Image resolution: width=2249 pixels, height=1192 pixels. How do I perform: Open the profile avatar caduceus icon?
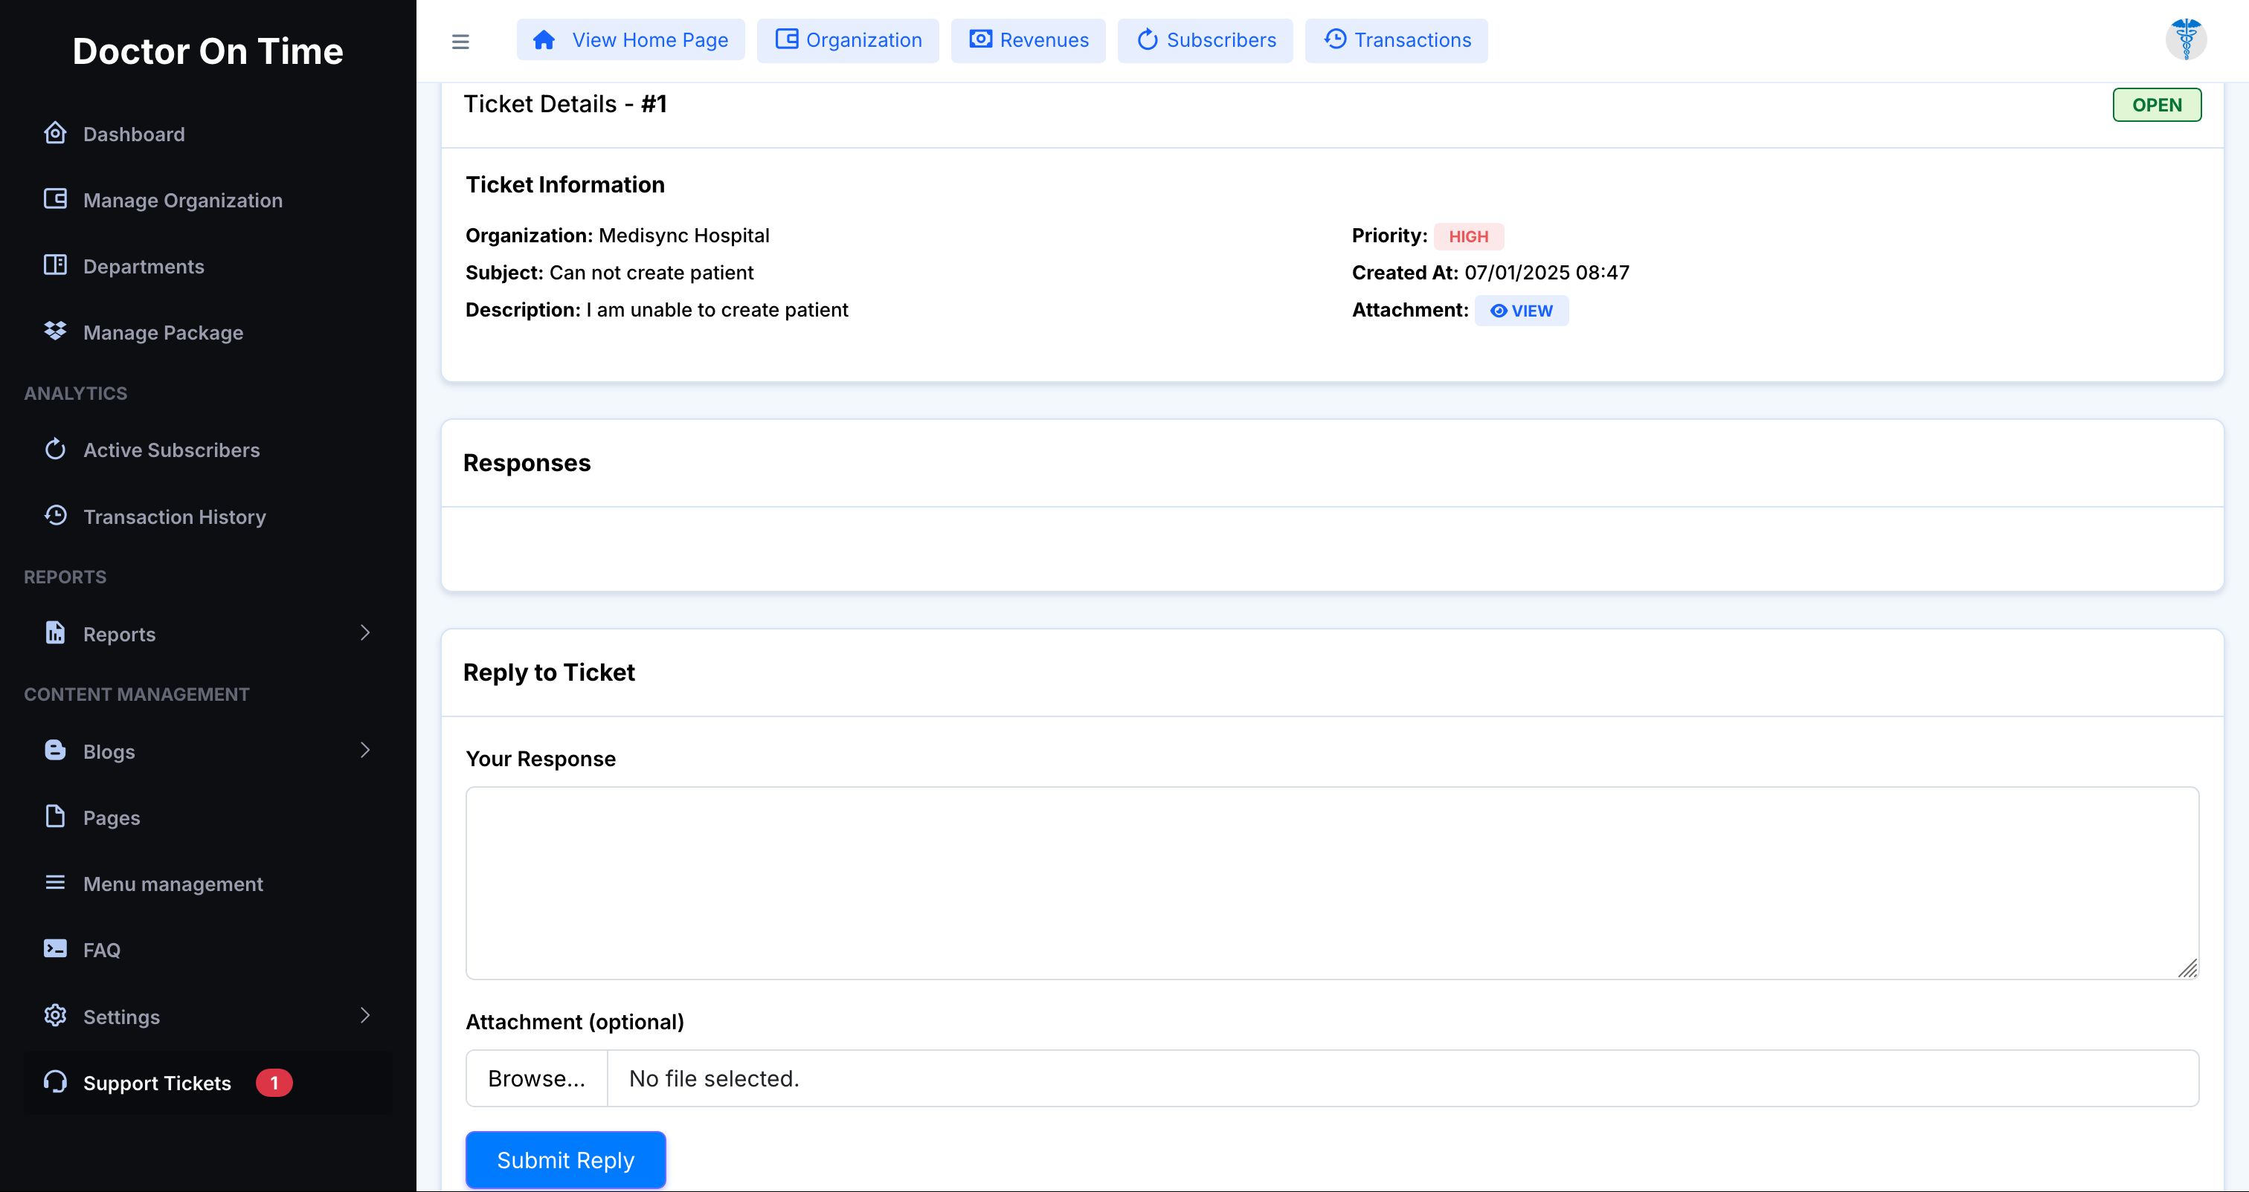(2185, 39)
